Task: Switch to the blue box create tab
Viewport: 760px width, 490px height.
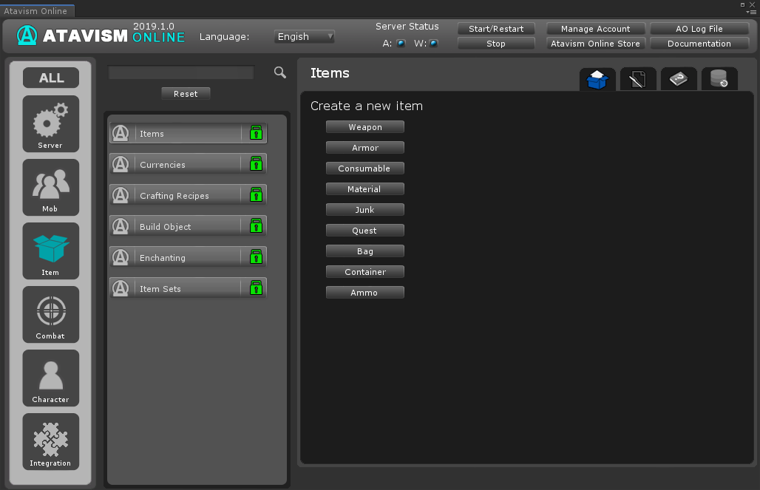Action: click(597, 78)
